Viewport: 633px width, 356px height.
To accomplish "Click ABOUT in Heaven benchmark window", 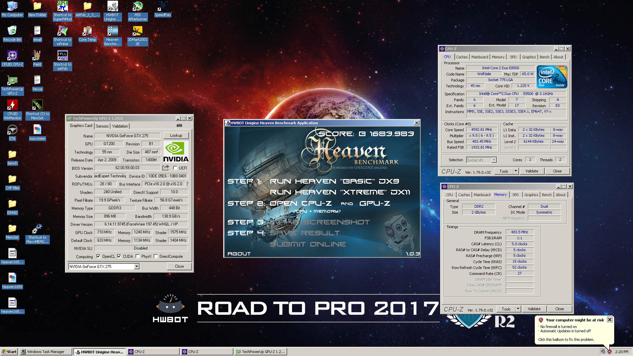I will (239, 253).
